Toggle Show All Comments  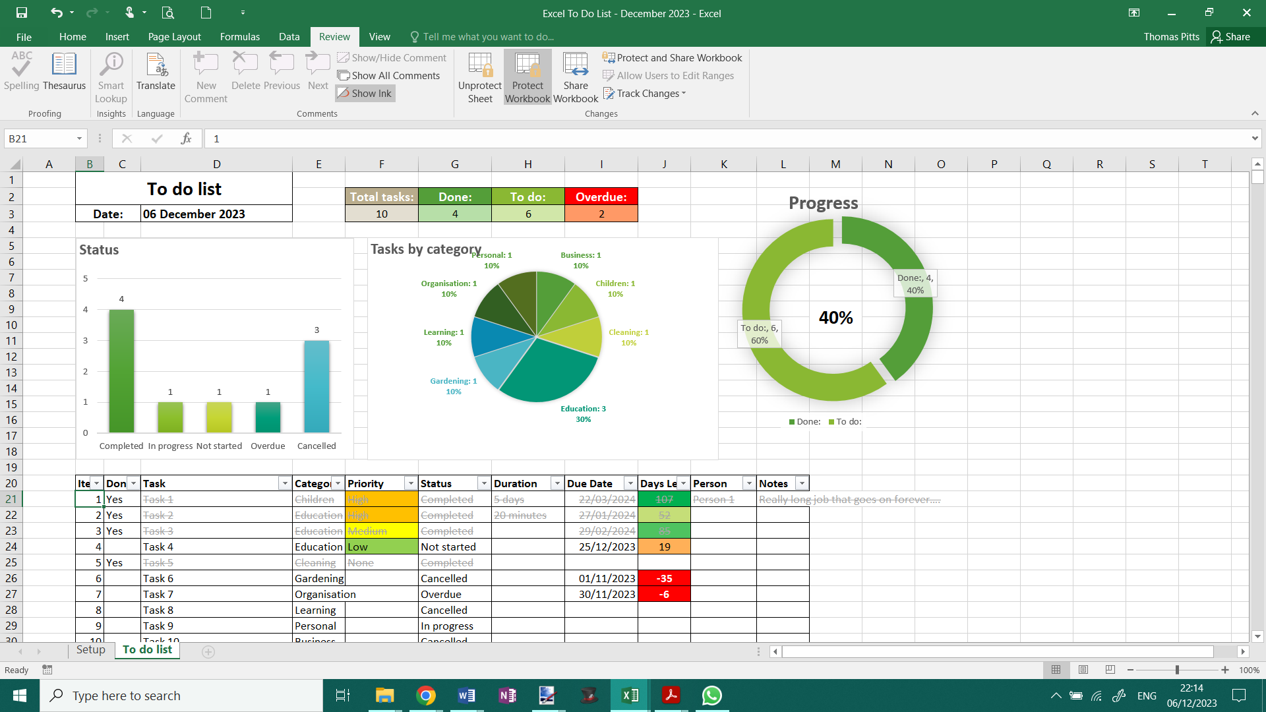tap(389, 75)
